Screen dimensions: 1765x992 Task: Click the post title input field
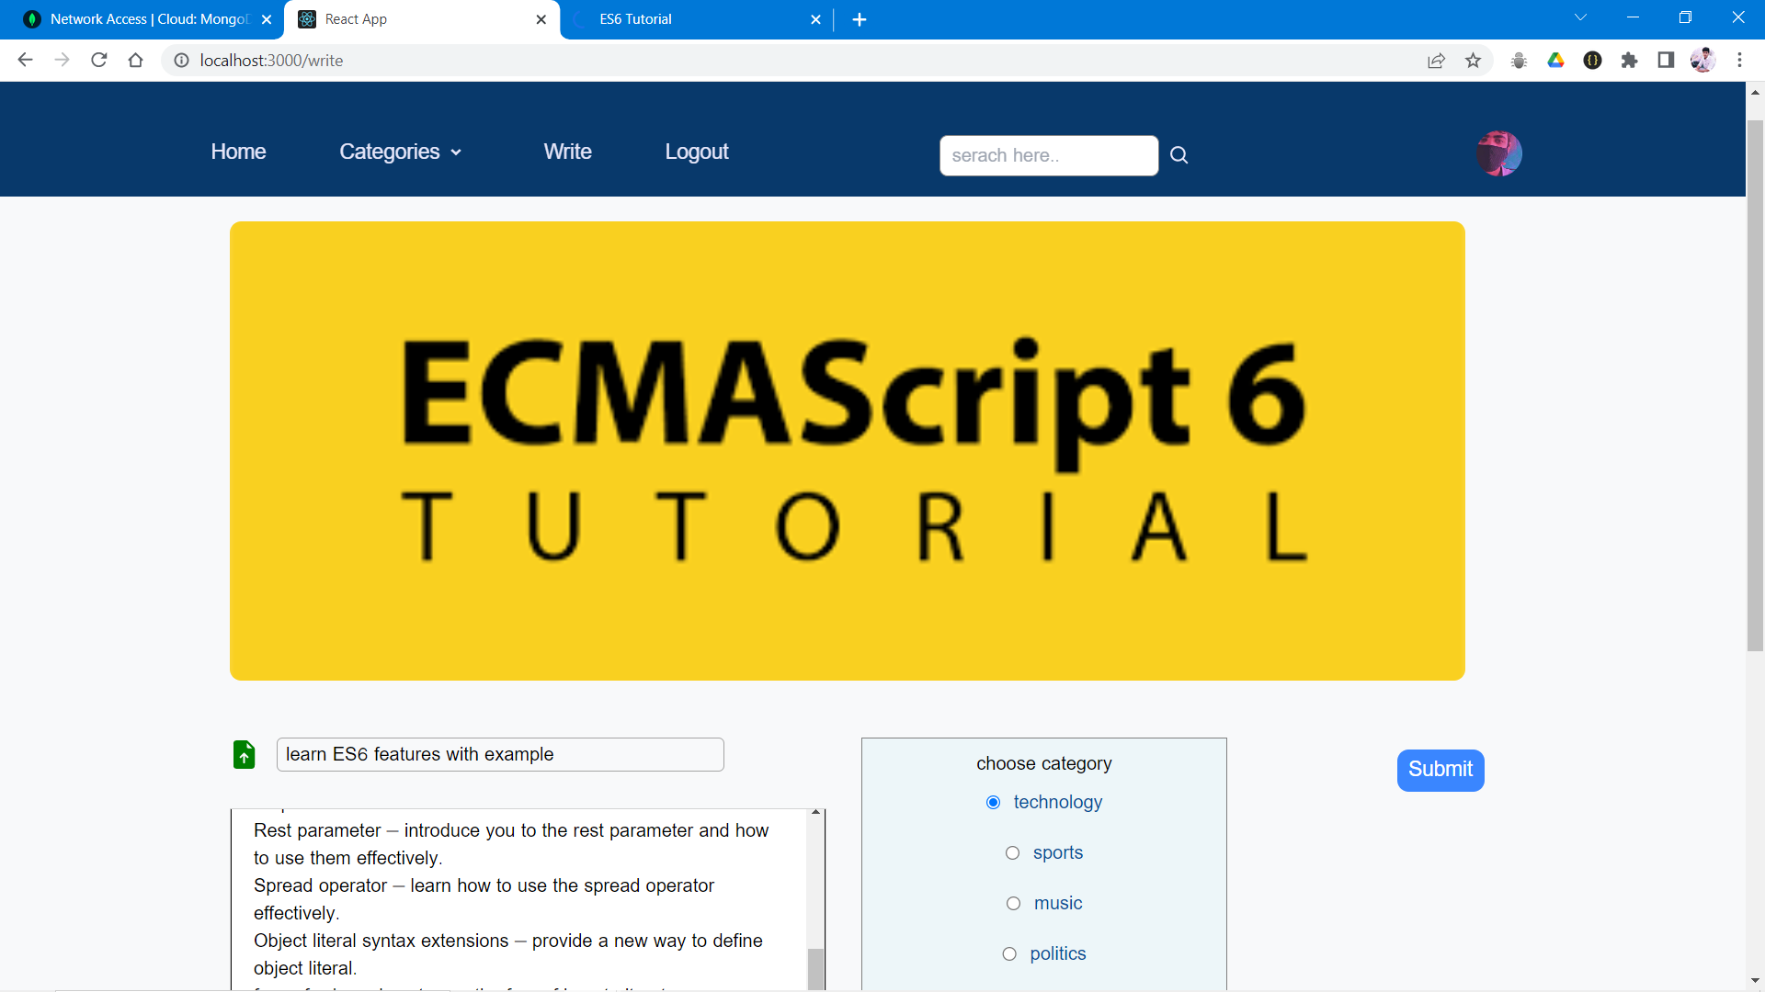click(x=499, y=755)
